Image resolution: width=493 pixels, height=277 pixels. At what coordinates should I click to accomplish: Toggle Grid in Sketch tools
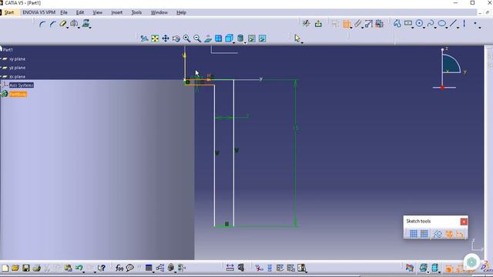[x=413, y=234]
